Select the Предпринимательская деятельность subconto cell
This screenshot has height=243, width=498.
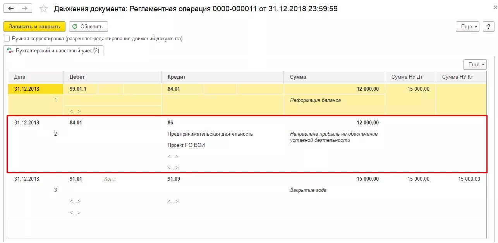pos(210,134)
